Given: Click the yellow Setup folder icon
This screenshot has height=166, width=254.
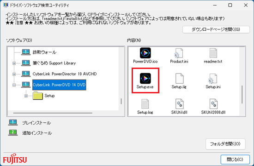Looking at the screenshot, I should tap(38, 96).
